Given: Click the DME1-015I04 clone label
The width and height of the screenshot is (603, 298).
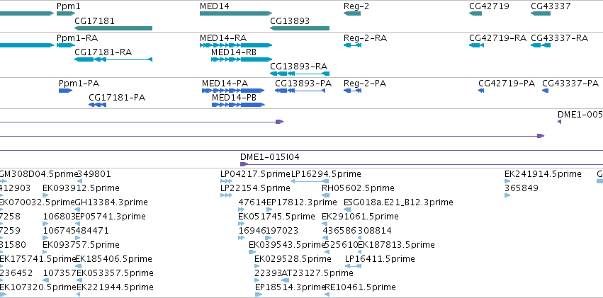Looking at the screenshot, I should coord(269,156).
